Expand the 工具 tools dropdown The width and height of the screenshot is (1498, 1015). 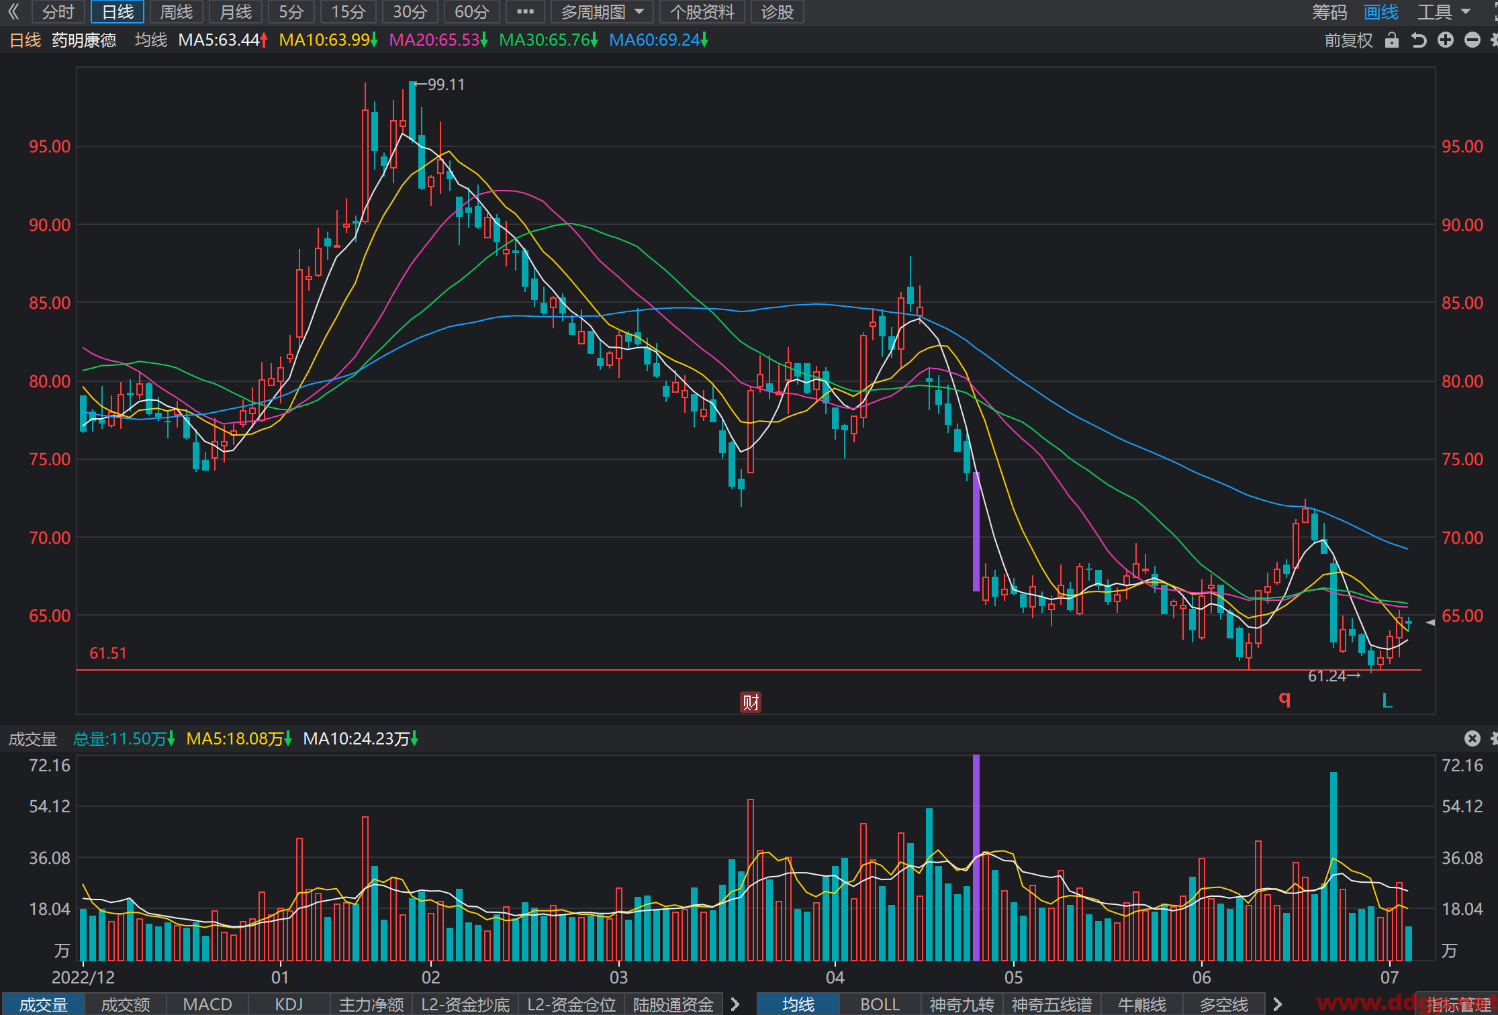pyautogui.click(x=1444, y=12)
